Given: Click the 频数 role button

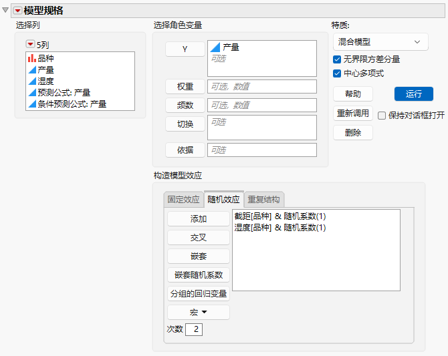Looking at the screenshot, I should pos(185,106).
